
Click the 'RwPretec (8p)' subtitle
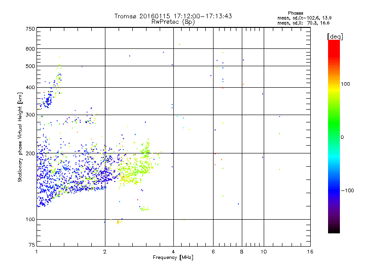173,22
